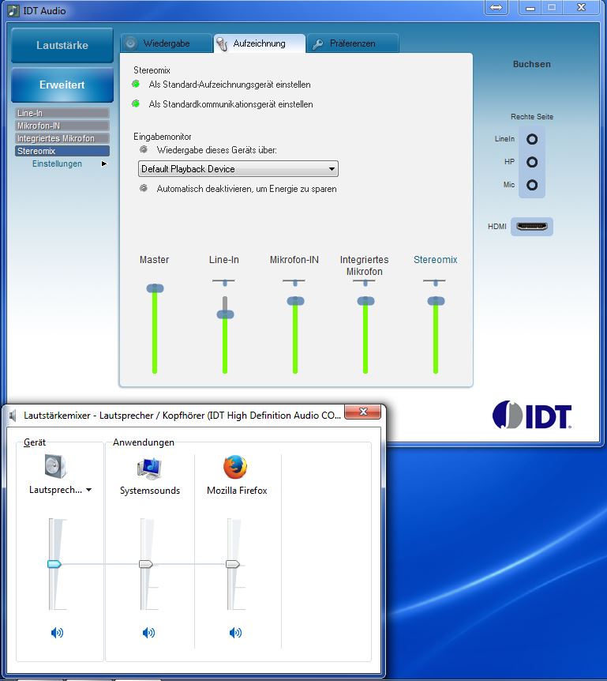Mute the Lautsprecher device
Screen dimensions: 607x681
pos(57,633)
